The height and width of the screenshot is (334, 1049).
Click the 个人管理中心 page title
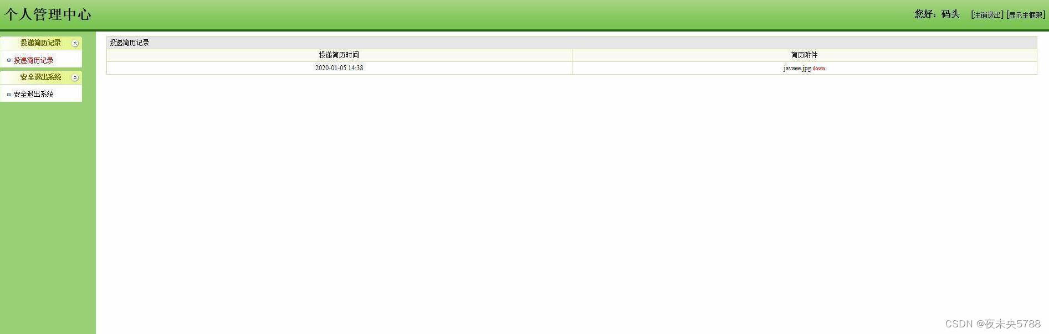pyautogui.click(x=48, y=14)
